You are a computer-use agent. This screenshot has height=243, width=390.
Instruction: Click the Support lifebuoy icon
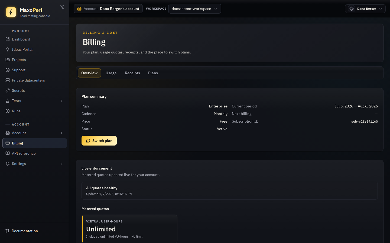(x=8, y=70)
